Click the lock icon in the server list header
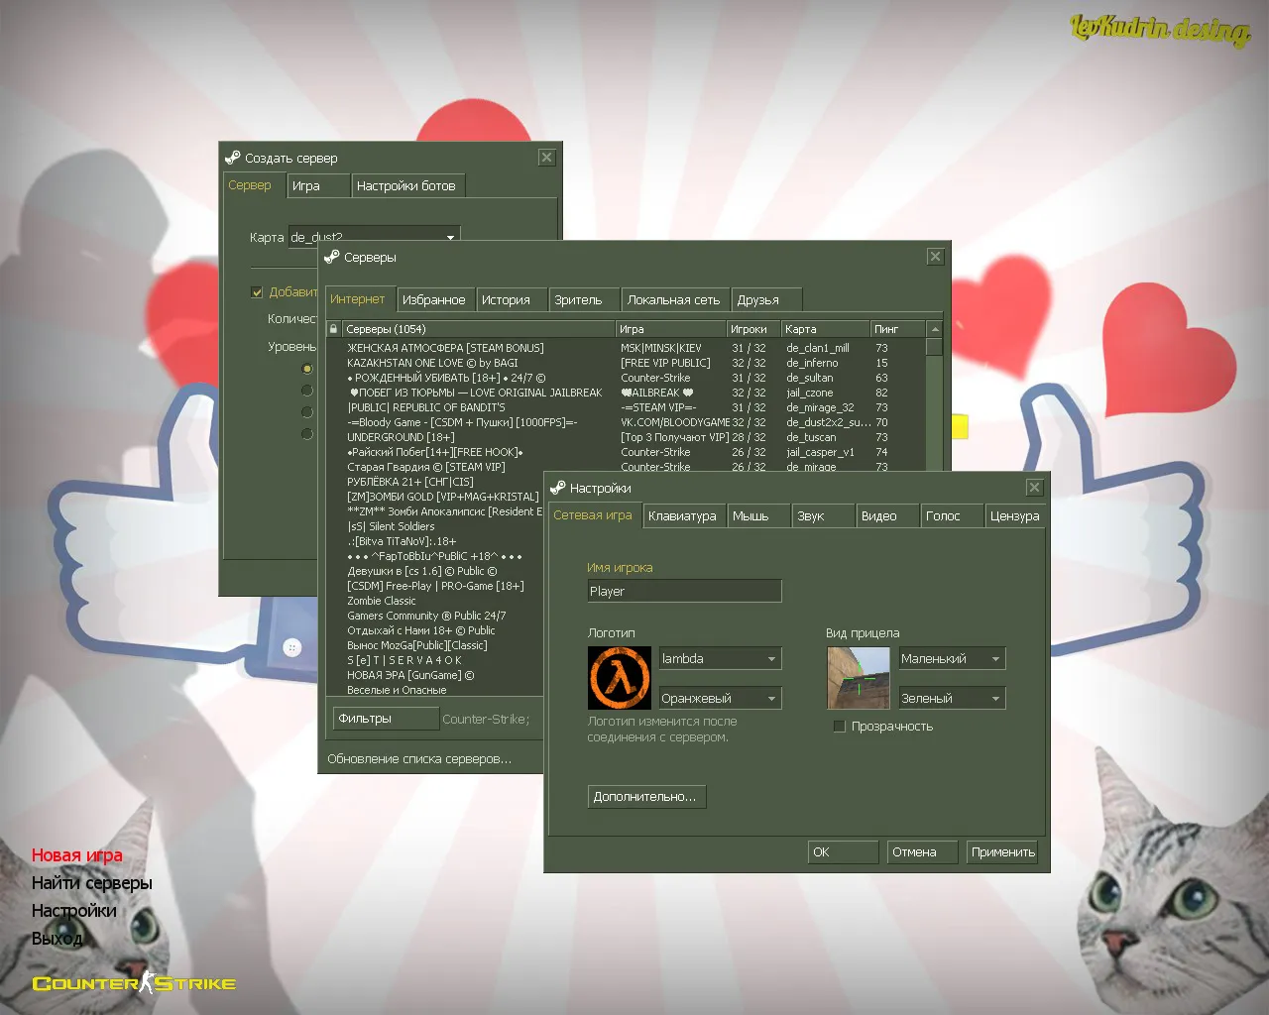The height and width of the screenshot is (1015, 1269). 335,327
